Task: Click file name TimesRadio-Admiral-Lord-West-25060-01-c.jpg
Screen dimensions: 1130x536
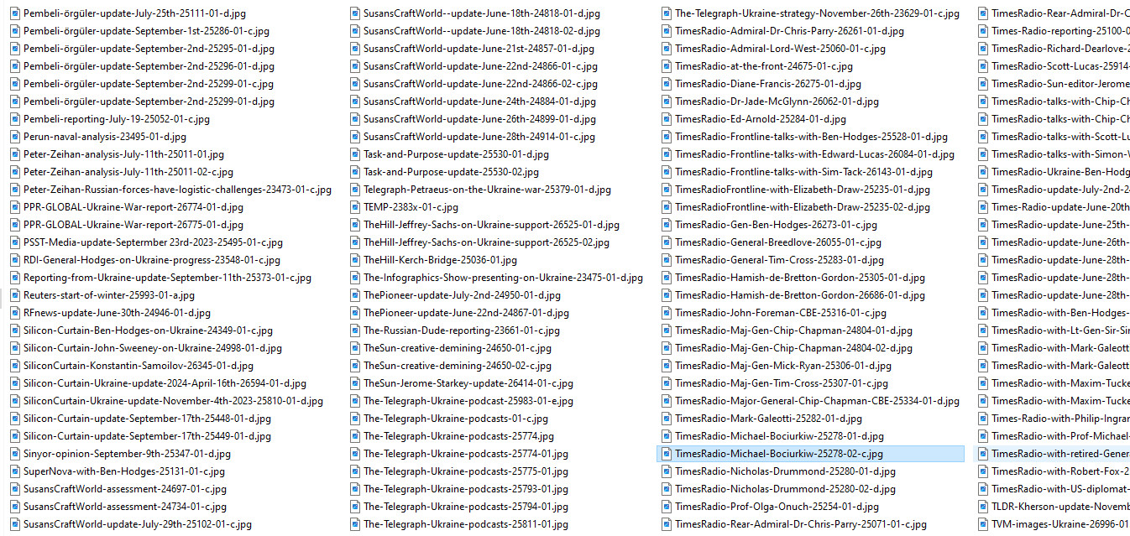Action: [x=778, y=49]
